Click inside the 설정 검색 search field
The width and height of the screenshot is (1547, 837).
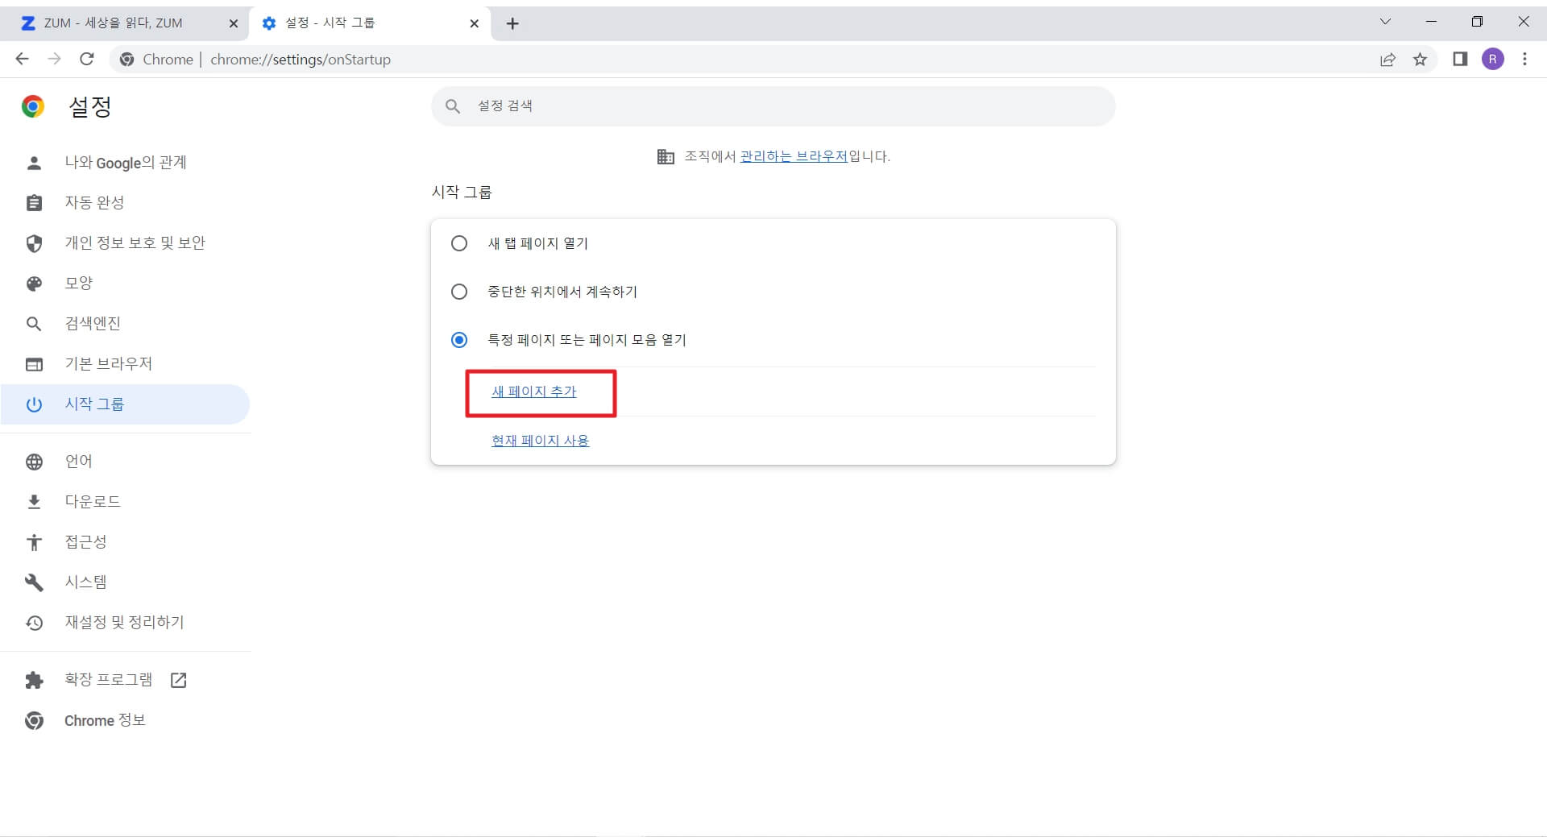pyautogui.click(x=725, y=106)
